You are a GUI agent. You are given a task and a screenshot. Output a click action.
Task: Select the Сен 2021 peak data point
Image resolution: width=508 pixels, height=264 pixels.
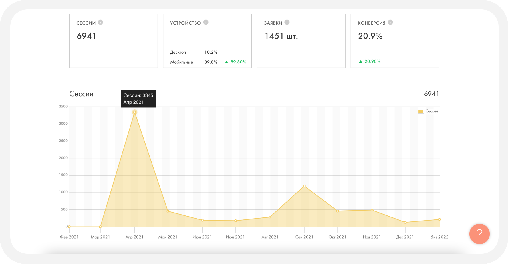click(304, 186)
